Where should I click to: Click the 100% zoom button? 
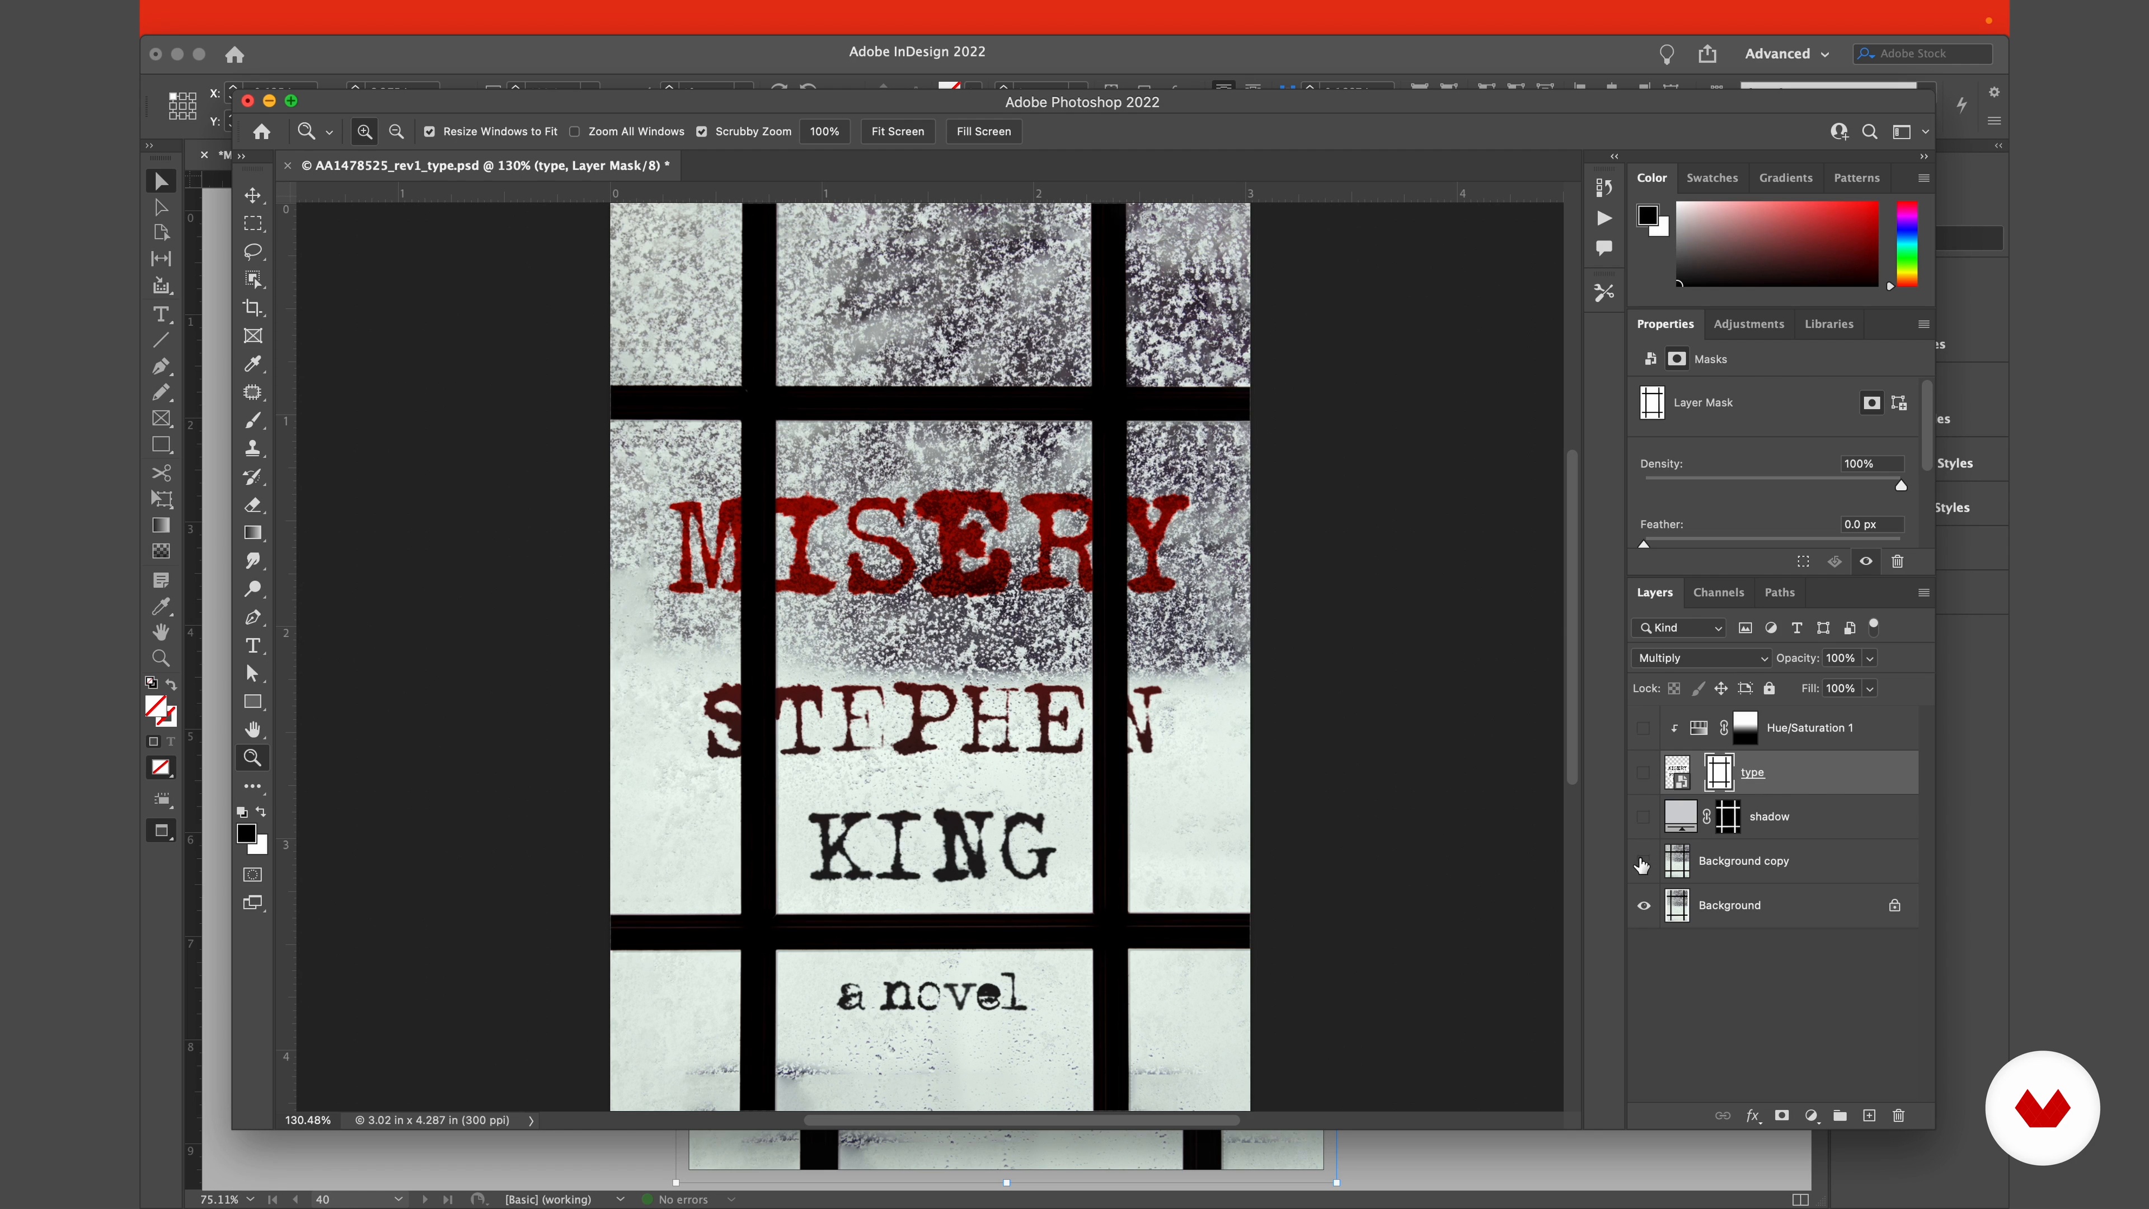824,132
